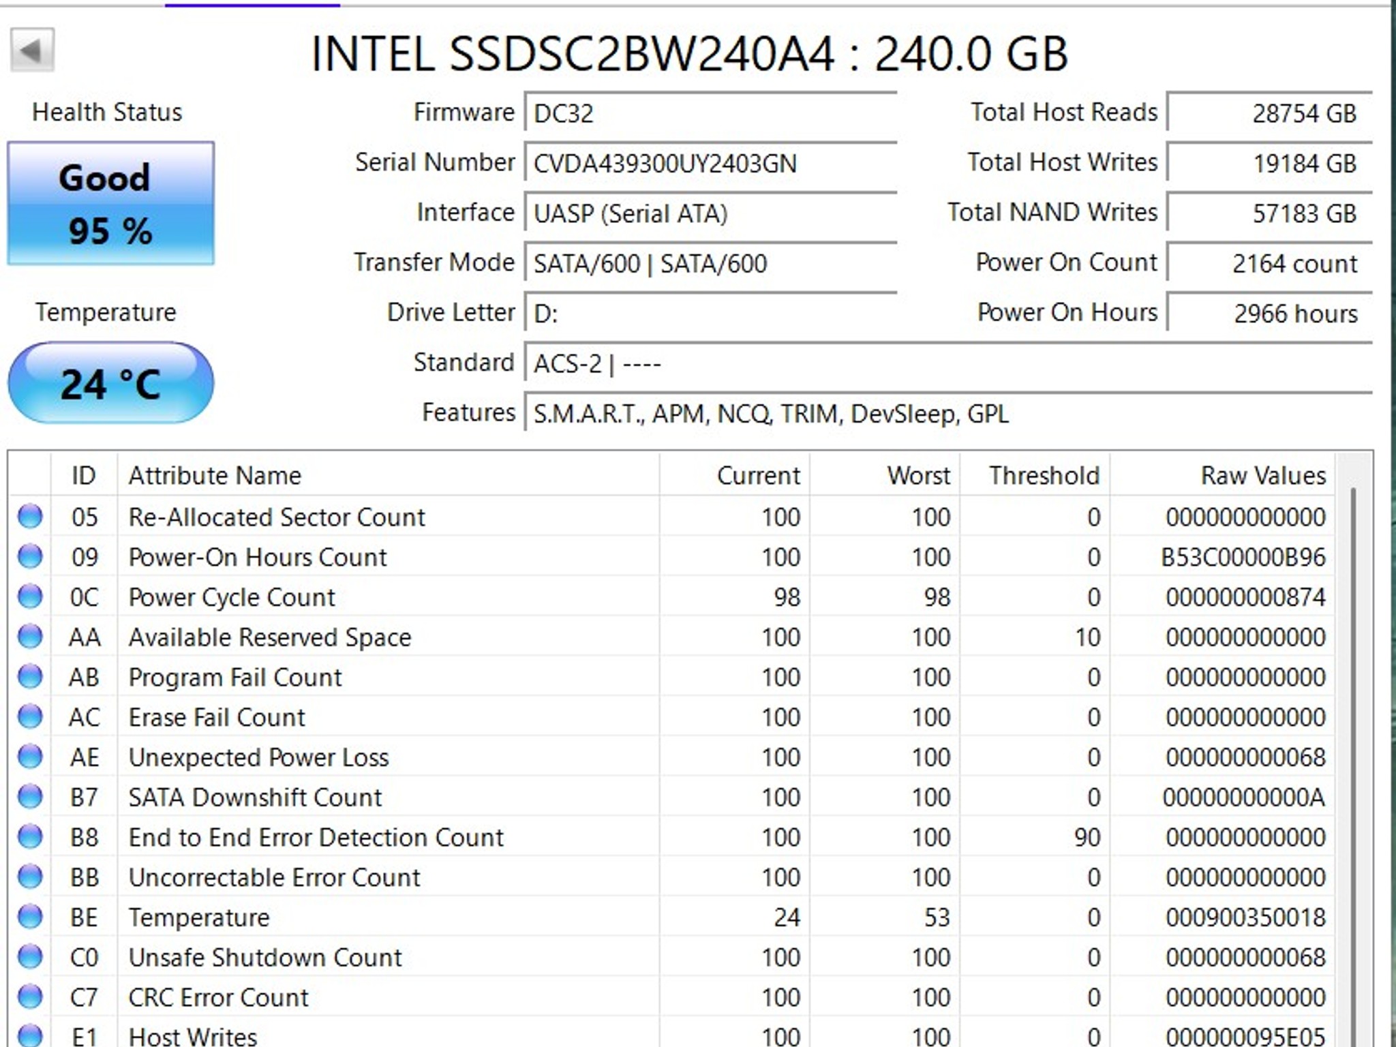Click the status orb for Available Reserved Space
Screen dimensions: 1396x1047
(30, 637)
